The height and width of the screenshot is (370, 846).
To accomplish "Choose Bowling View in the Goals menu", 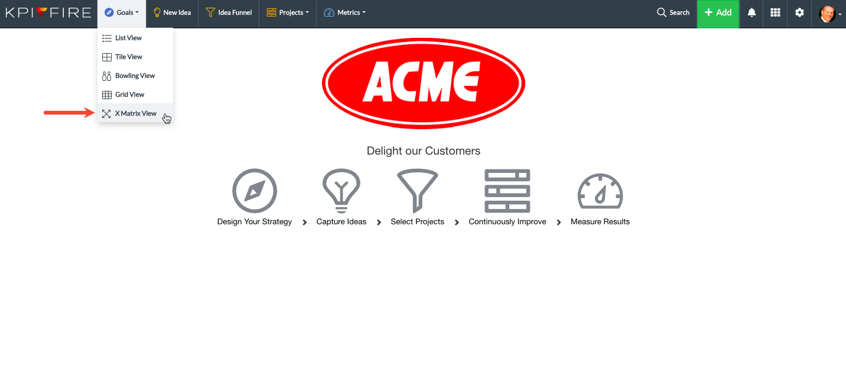I will [x=135, y=76].
